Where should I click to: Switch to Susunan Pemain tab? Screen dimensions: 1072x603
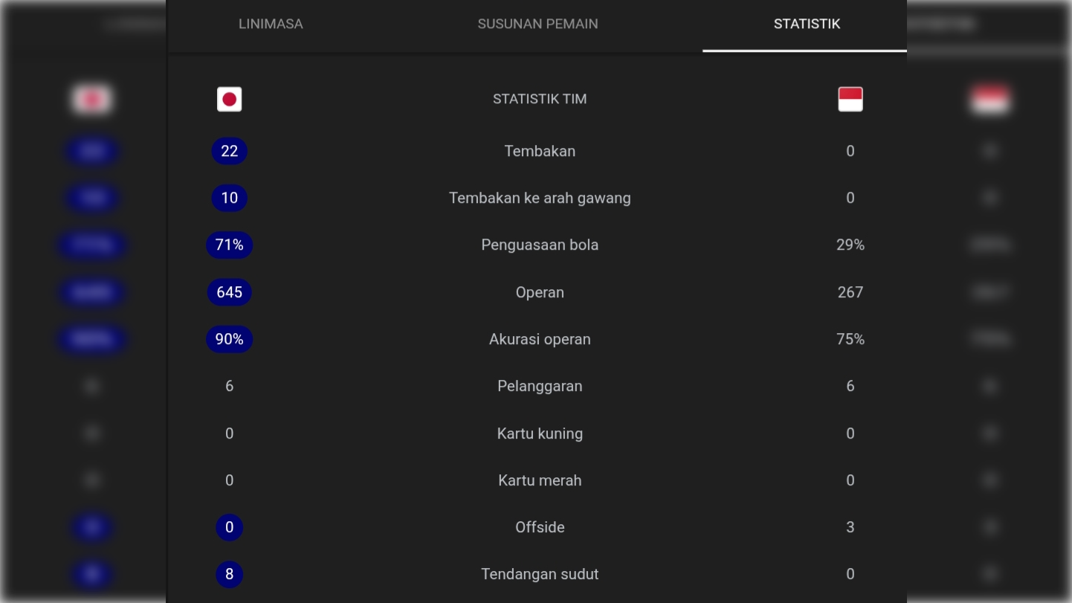tap(537, 24)
